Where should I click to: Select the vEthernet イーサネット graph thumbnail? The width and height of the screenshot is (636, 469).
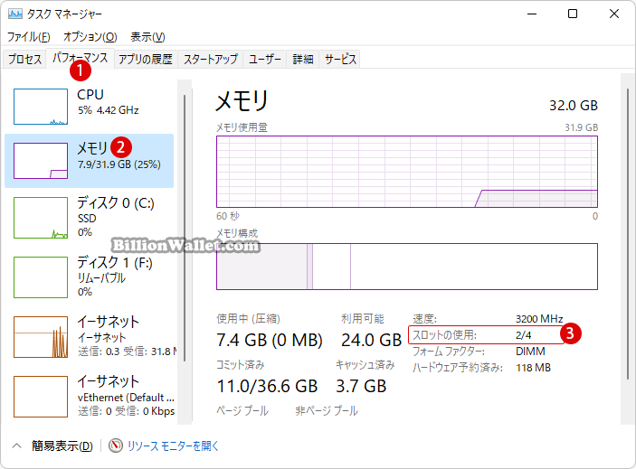tap(41, 397)
